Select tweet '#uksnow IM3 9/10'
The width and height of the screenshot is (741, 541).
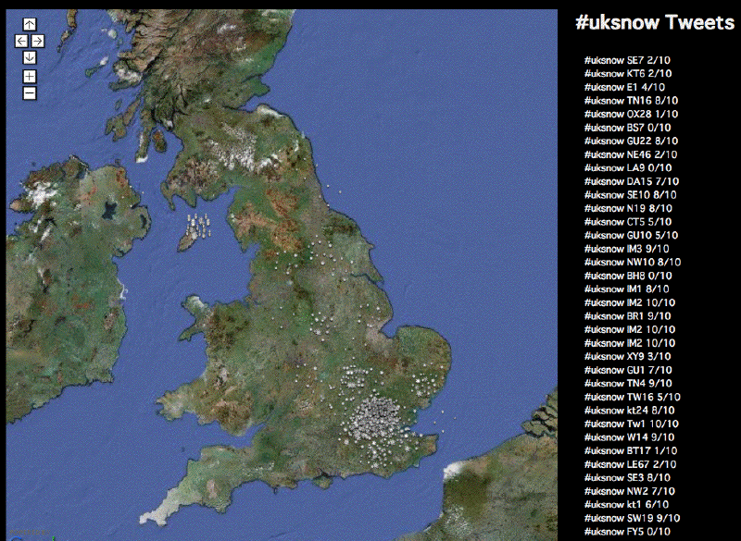pyautogui.click(x=627, y=249)
